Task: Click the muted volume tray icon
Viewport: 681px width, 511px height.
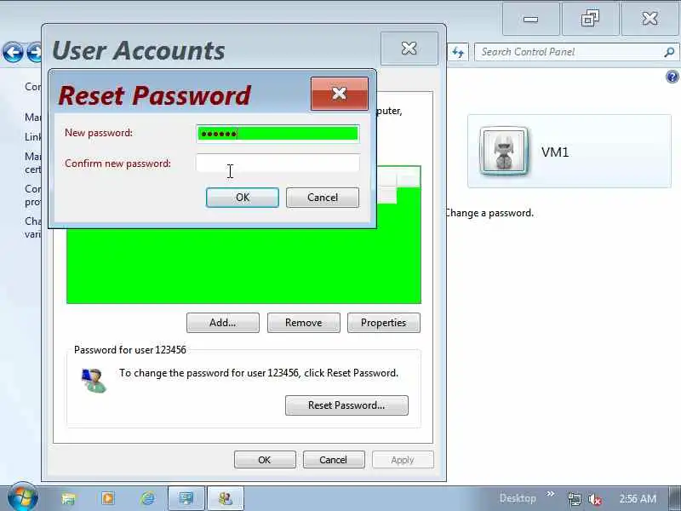Action: click(595, 499)
